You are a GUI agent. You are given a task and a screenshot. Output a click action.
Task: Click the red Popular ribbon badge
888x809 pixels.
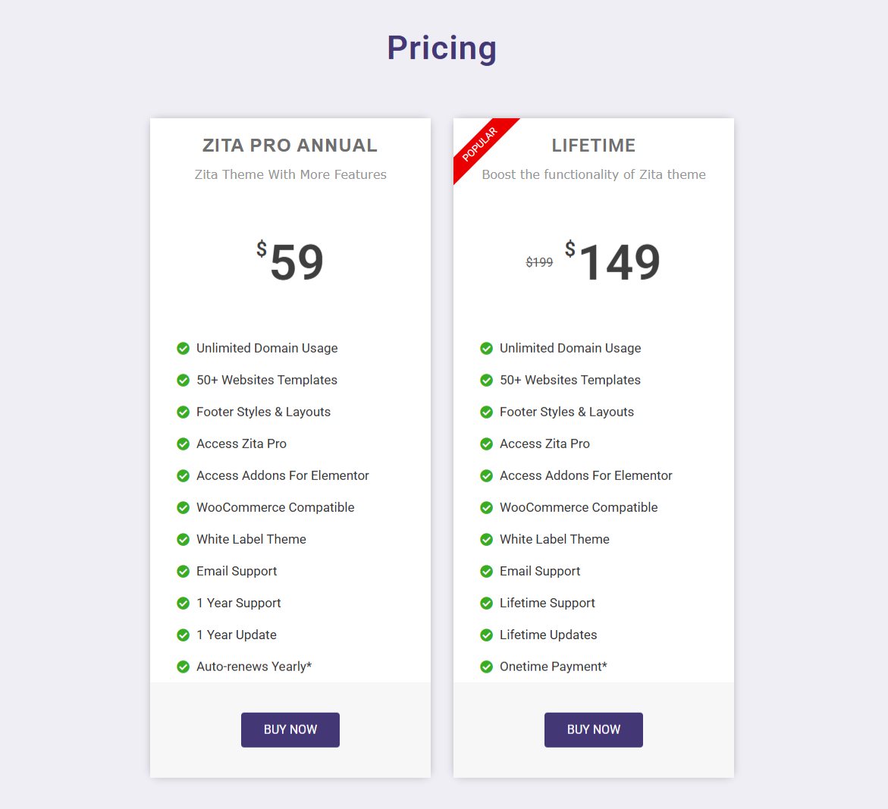pos(481,146)
